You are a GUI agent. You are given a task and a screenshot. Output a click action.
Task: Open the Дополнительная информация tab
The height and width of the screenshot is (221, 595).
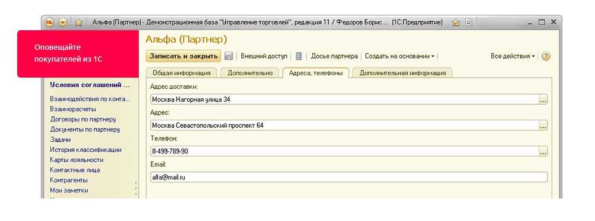pos(402,73)
